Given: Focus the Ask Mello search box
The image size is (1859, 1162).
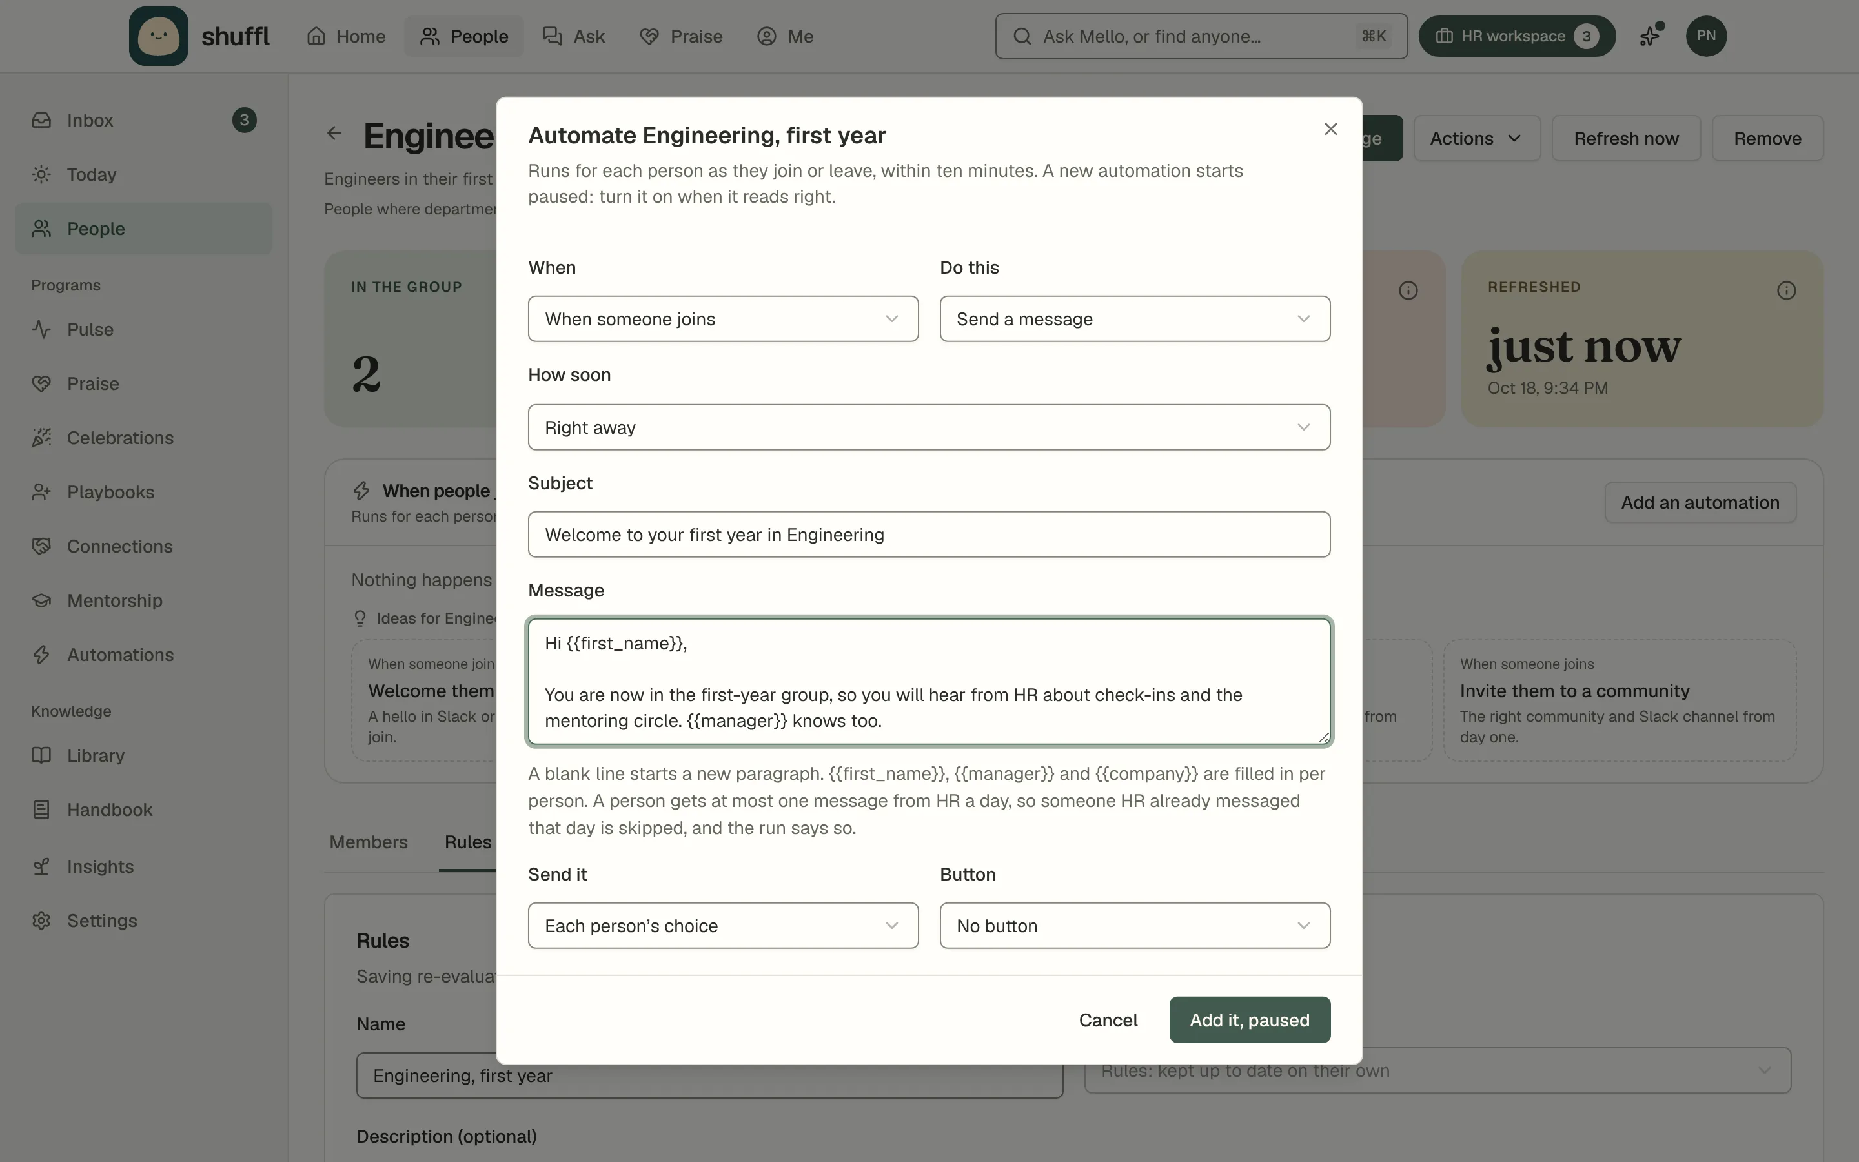Looking at the screenshot, I should point(1201,36).
